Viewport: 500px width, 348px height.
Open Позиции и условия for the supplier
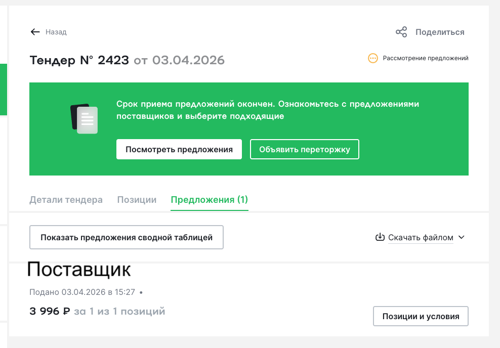pyautogui.click(x=421, y=316)
